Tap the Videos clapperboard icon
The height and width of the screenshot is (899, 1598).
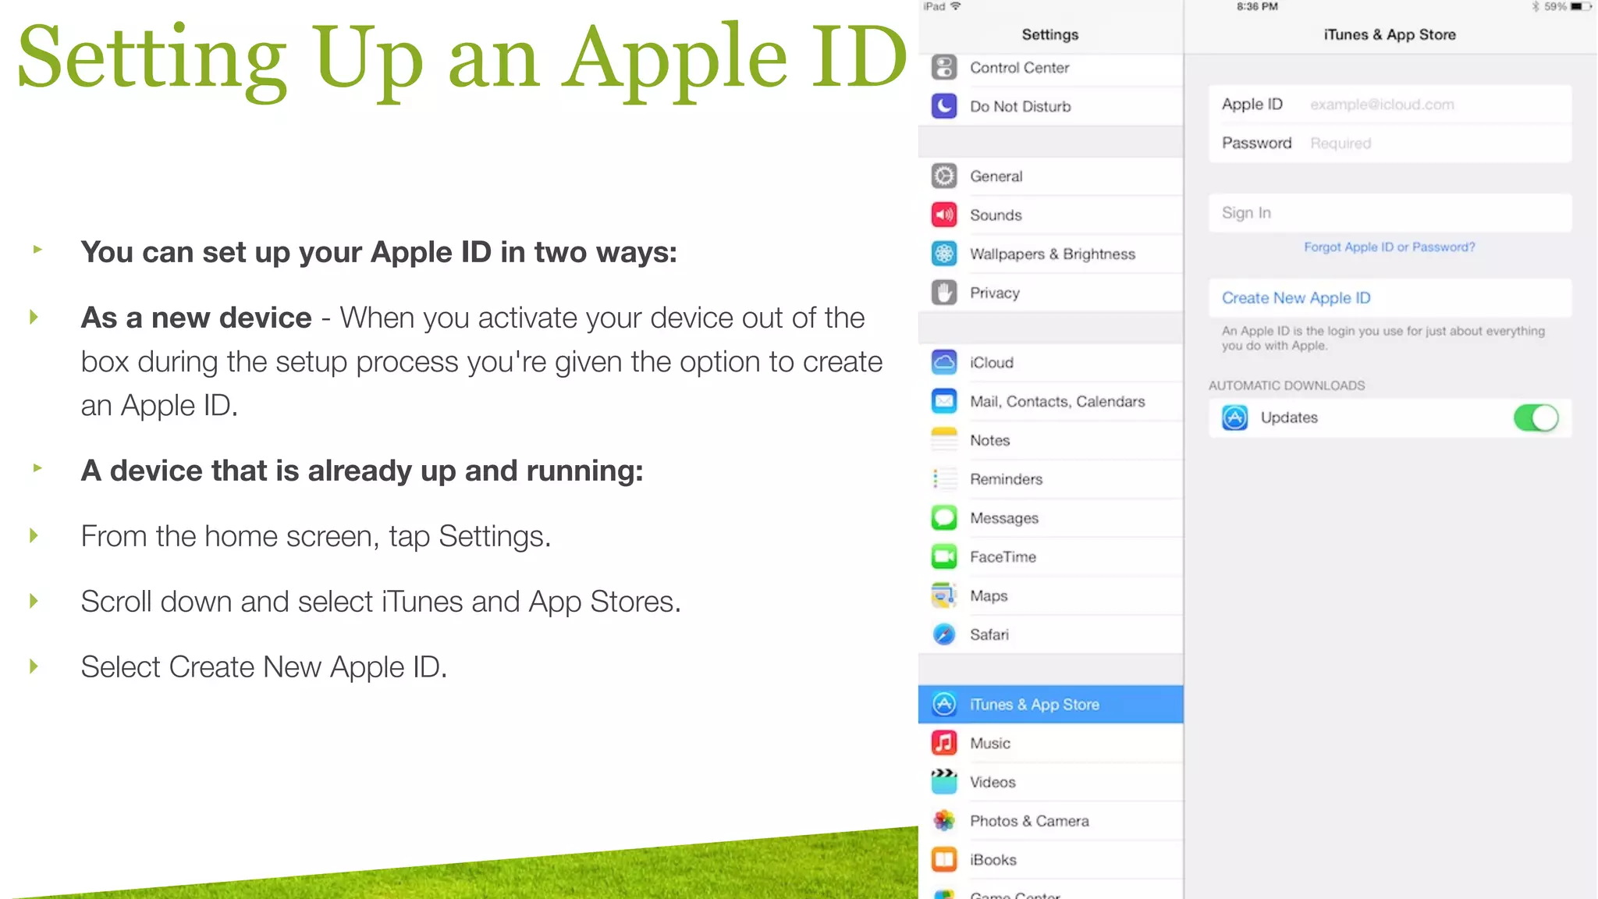coord(944,782)
